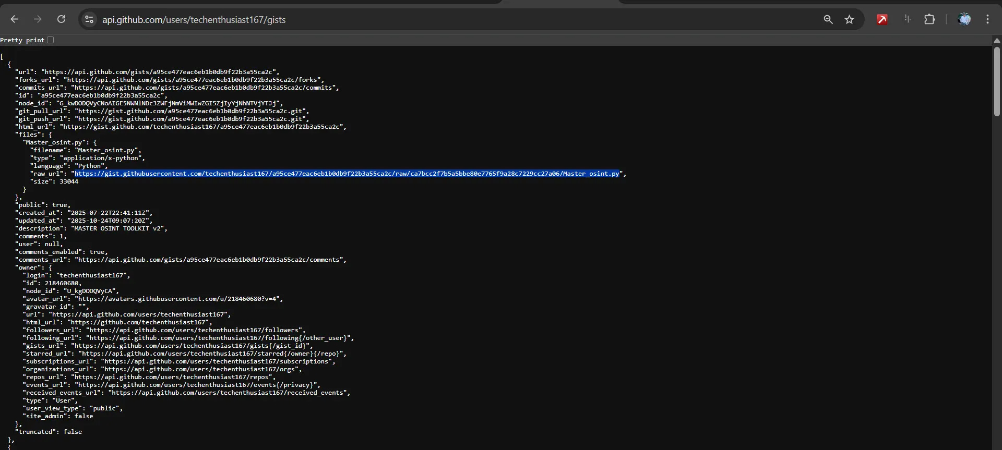Click the "Pretty print" label text
Screen dimensions: 1002x450
[22, 40]
